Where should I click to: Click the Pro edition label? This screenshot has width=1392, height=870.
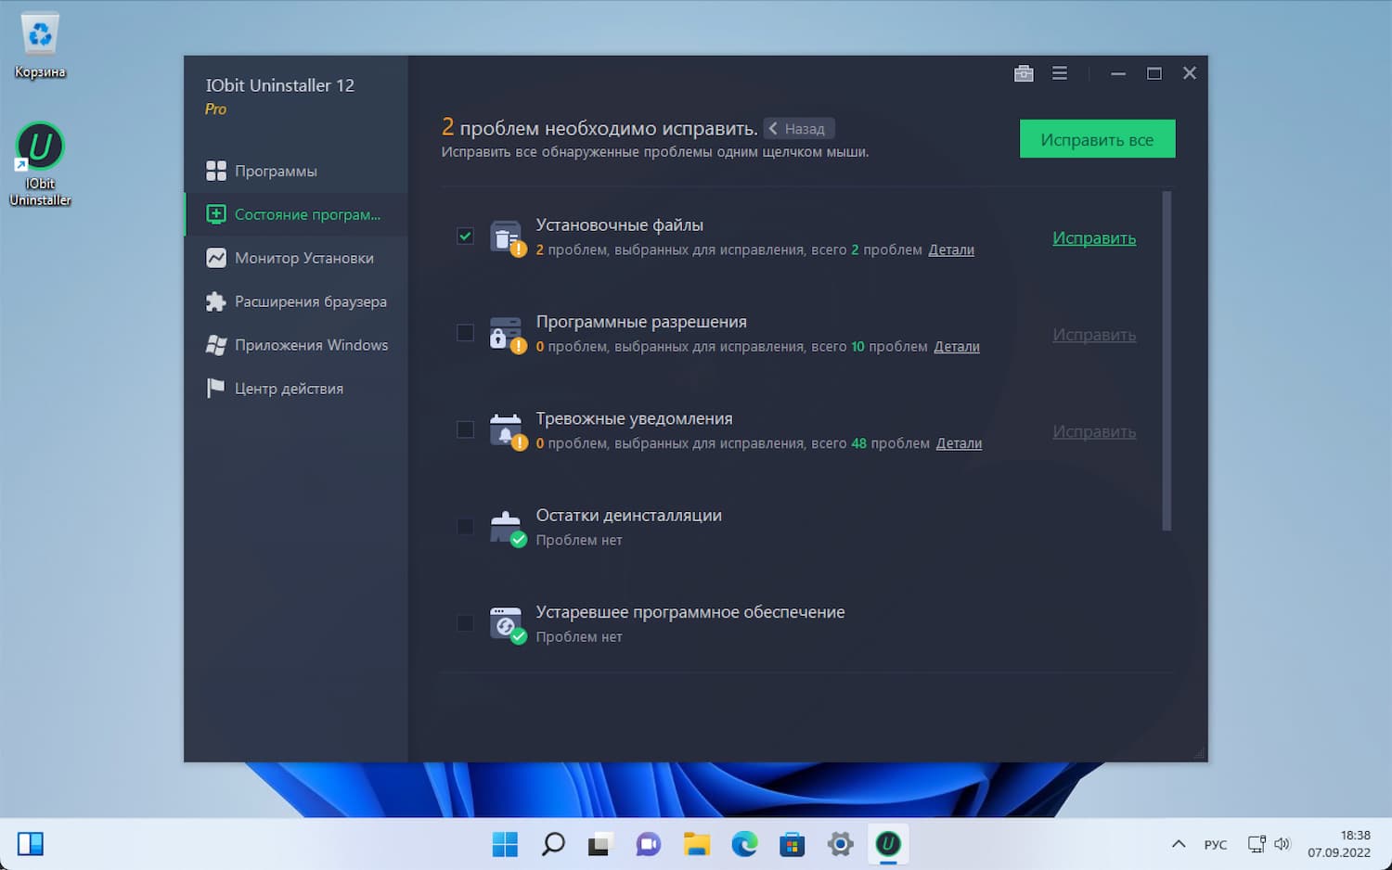click(x=215, y=109)
